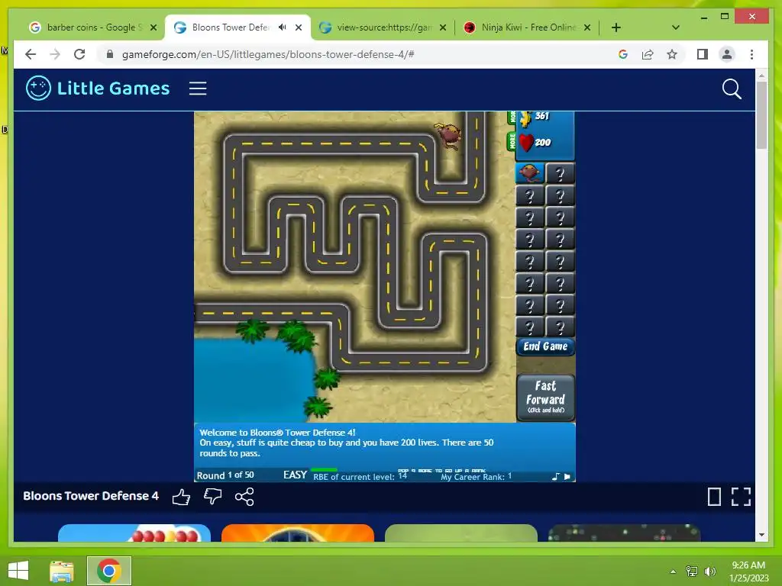The width and height of the screenshot is (782, 586).
Task: Open the Little Games hamburger menu
Action: tap(198, 89)
